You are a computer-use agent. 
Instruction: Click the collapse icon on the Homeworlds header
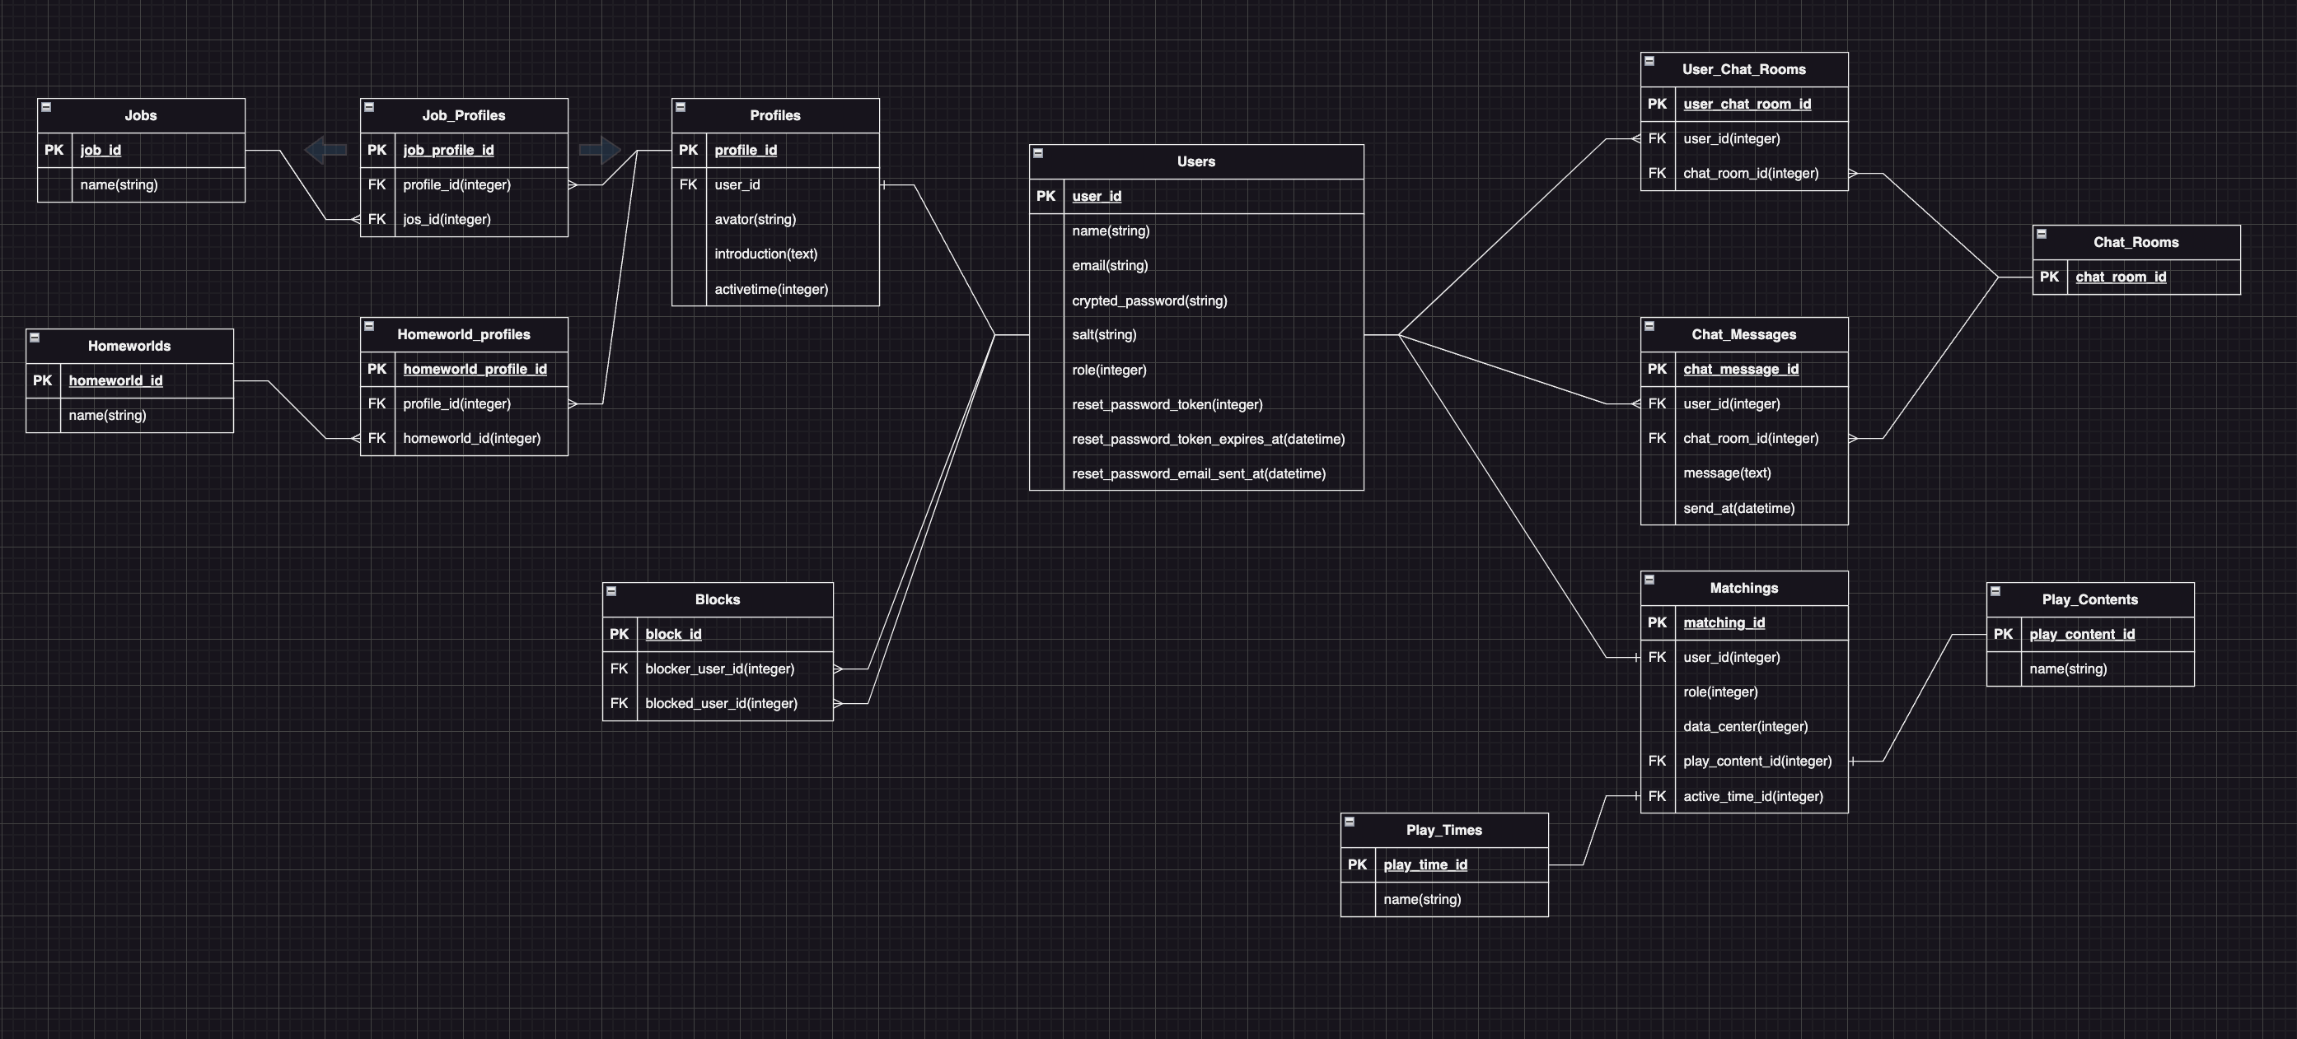point(34,337)
